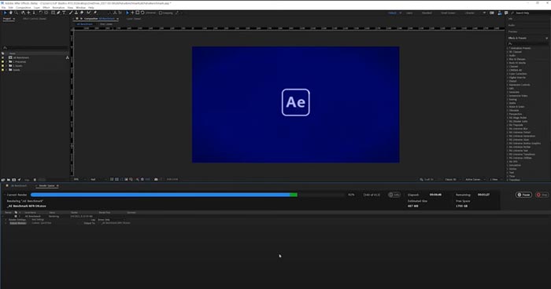The image size is (551, 289).
Task: Click the Project panel search field
Action: point(35,47)
